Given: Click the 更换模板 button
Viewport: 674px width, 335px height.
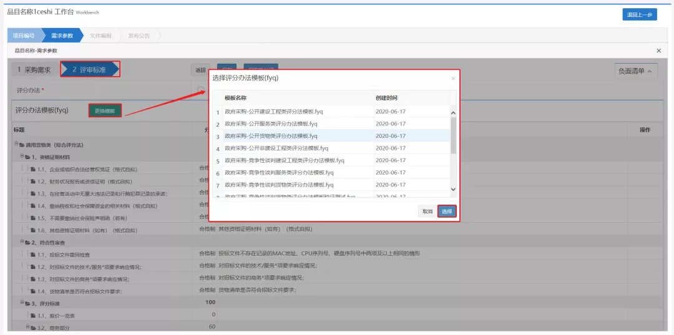Looking at the screenshot, I should [x=105, y=110].
